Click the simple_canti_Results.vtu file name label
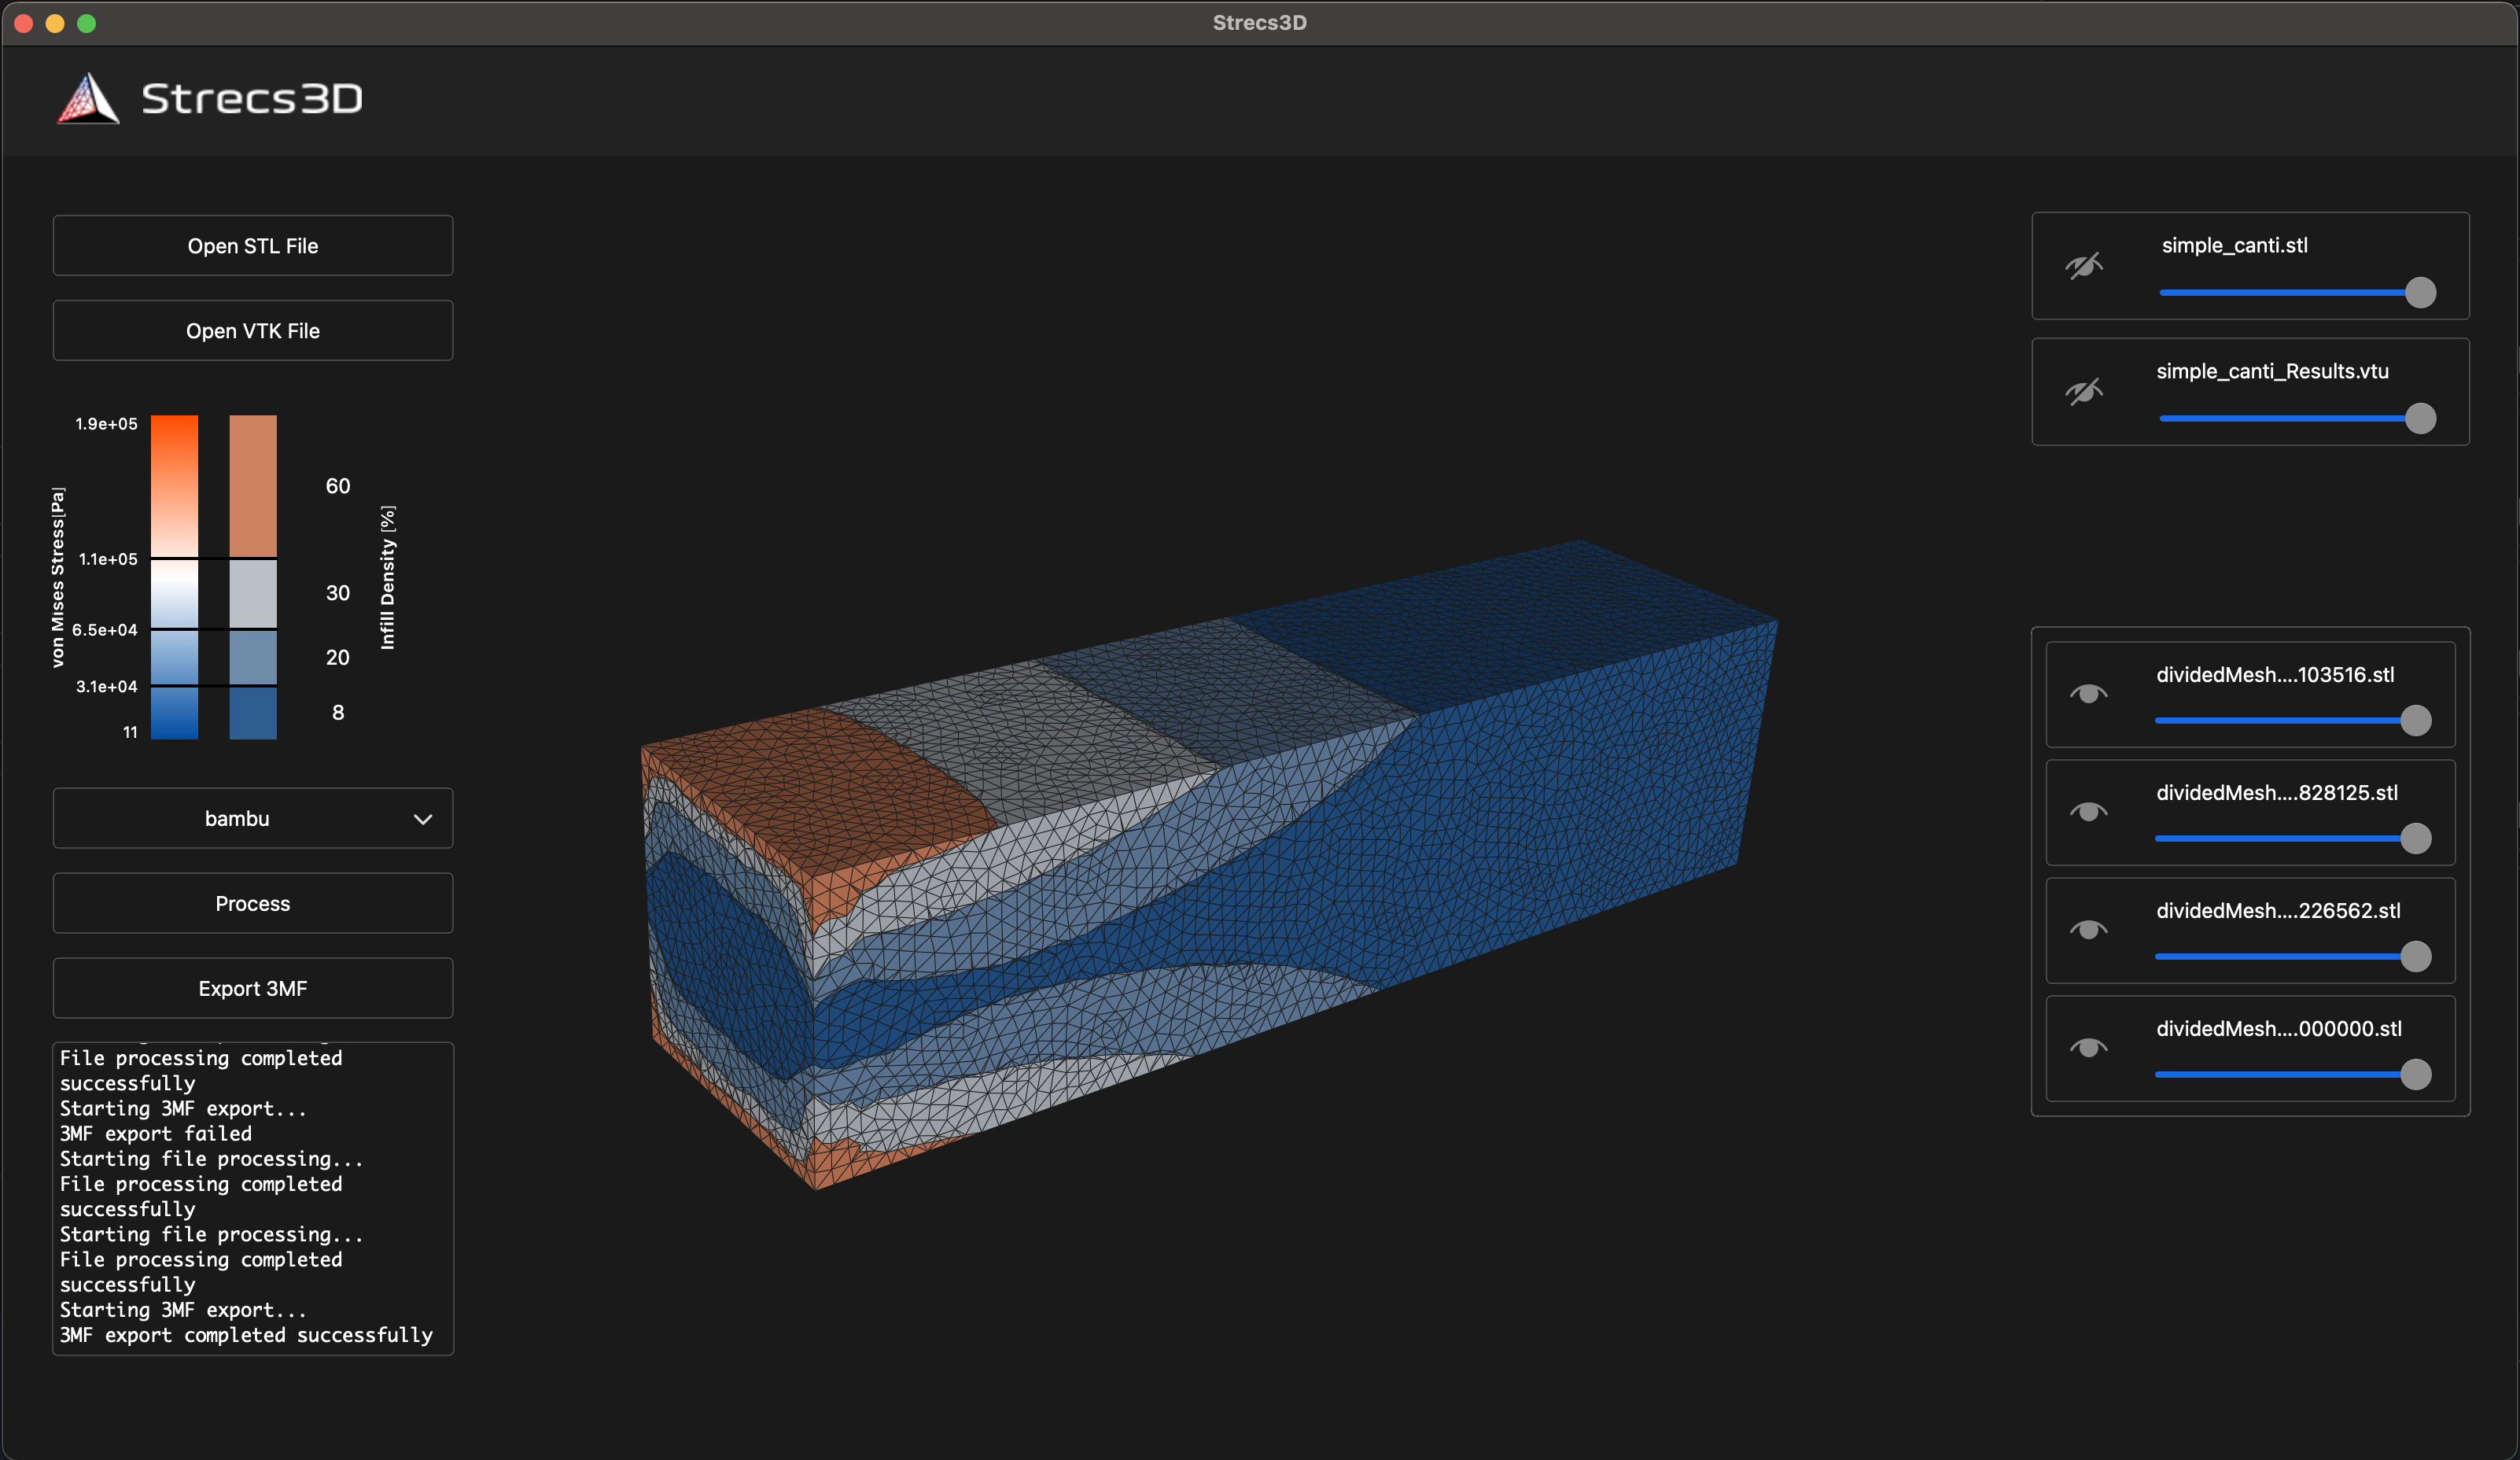Viewport: 2520px width, 1460px height. click(2272, 371)
